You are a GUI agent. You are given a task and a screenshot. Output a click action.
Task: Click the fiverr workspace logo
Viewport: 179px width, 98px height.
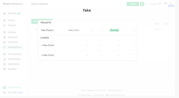[x=13, y=4]
